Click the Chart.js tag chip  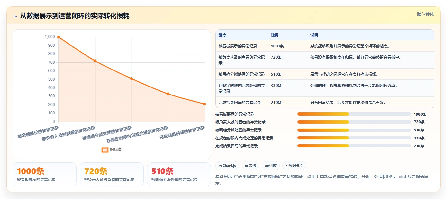click(227, 166)
